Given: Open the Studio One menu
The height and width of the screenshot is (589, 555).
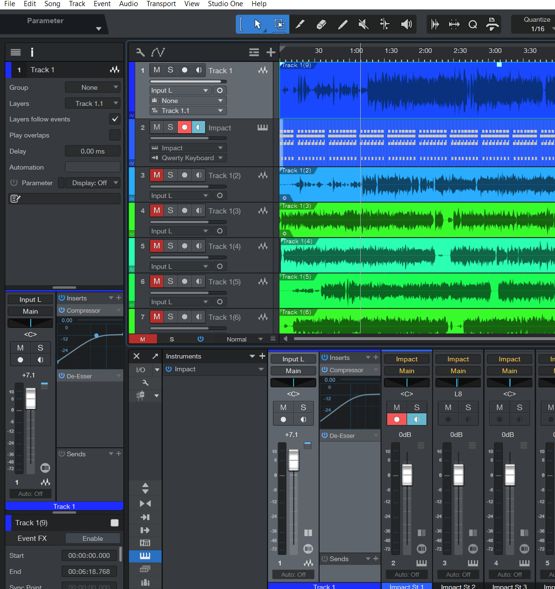Looking at the screenshot, I should click(x=225, y=4).
